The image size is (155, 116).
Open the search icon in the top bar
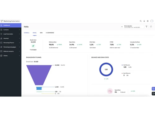pos(141,21)
